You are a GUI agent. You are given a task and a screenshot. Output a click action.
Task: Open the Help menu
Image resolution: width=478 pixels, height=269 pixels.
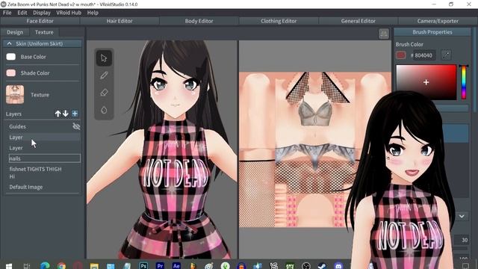(x=93, y=13)
